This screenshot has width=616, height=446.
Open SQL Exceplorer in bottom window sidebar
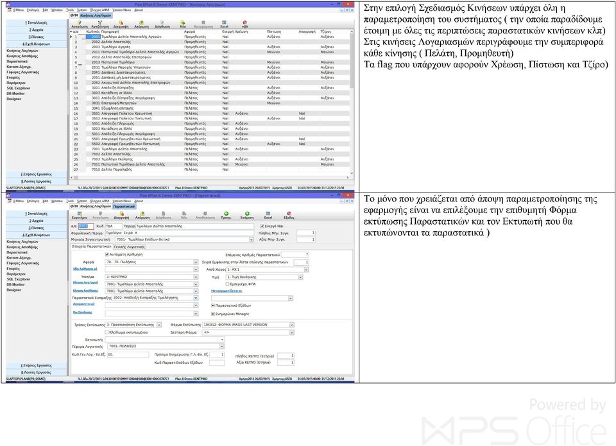pos(19,279)
